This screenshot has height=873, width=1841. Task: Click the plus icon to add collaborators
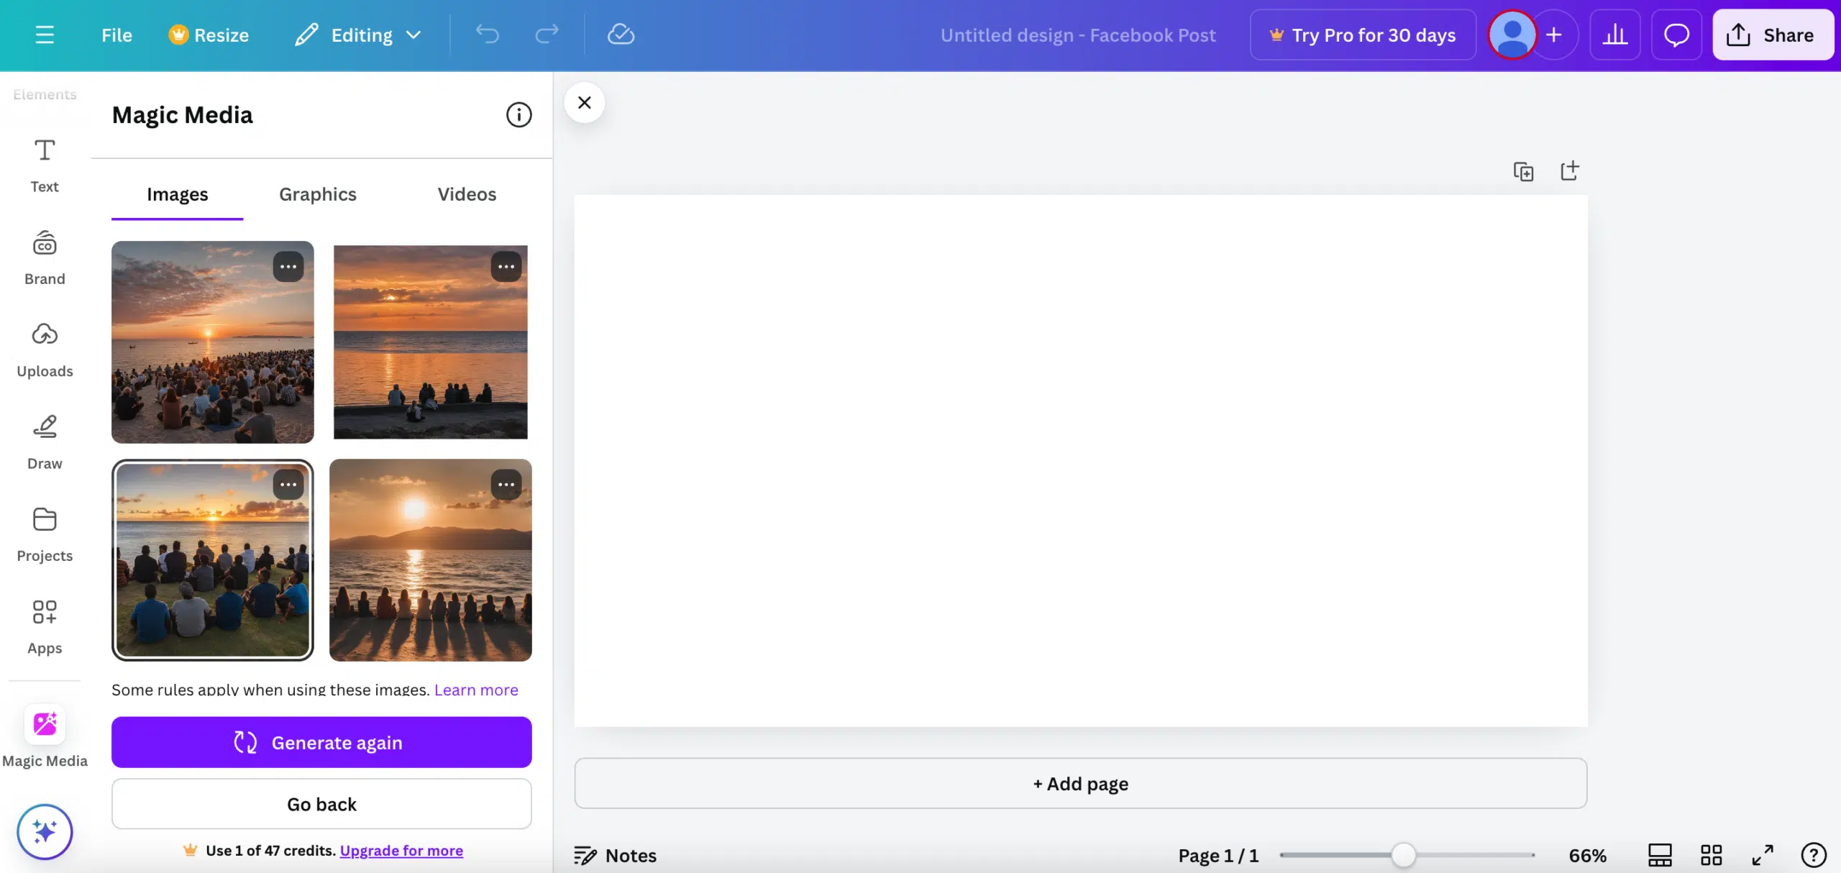(1554, 35)
